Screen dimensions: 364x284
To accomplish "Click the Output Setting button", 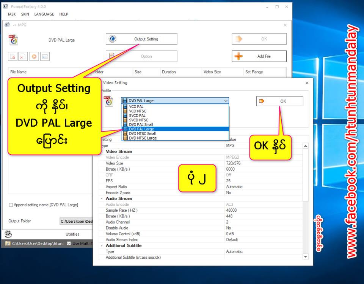I will (x=141, y=39).
